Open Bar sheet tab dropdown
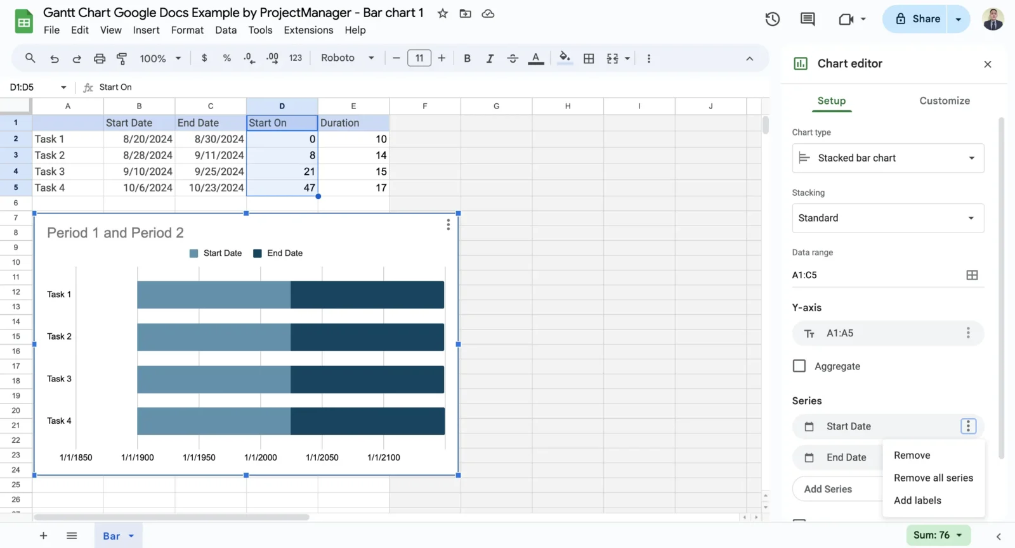 click(131, 536)
